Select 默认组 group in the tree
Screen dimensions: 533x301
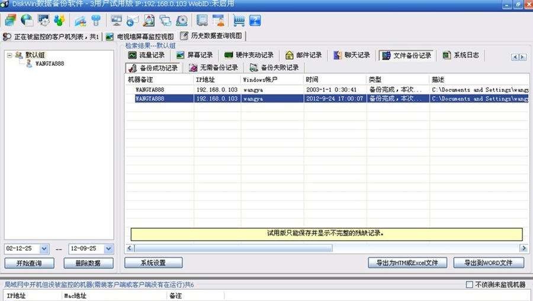[35, 55]
